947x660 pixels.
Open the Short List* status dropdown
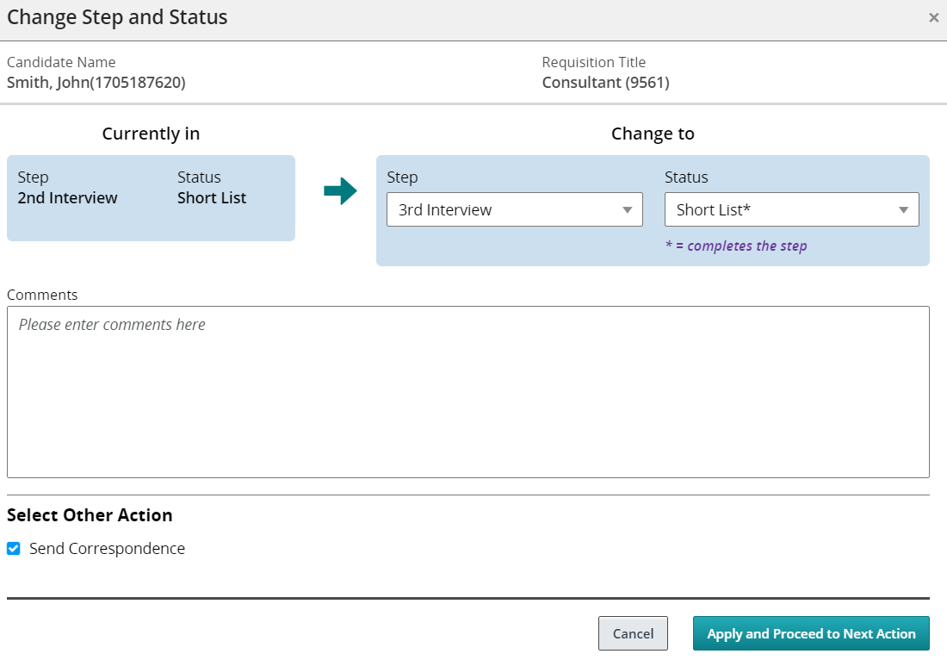coord(791,209)
